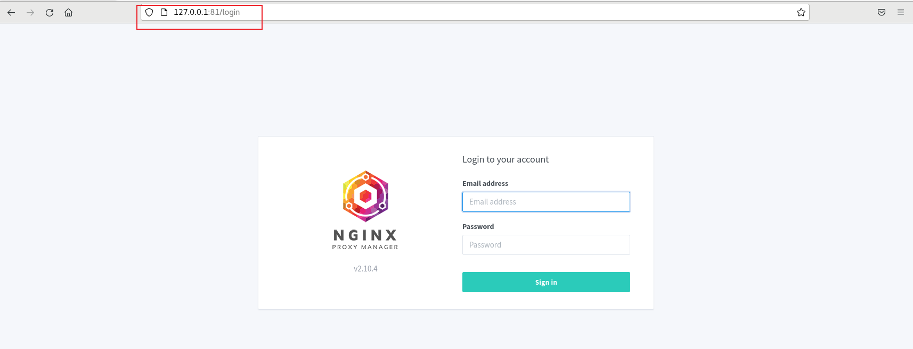Click the Sign in button
Screen dimensions: 913x349
(546, 282)
